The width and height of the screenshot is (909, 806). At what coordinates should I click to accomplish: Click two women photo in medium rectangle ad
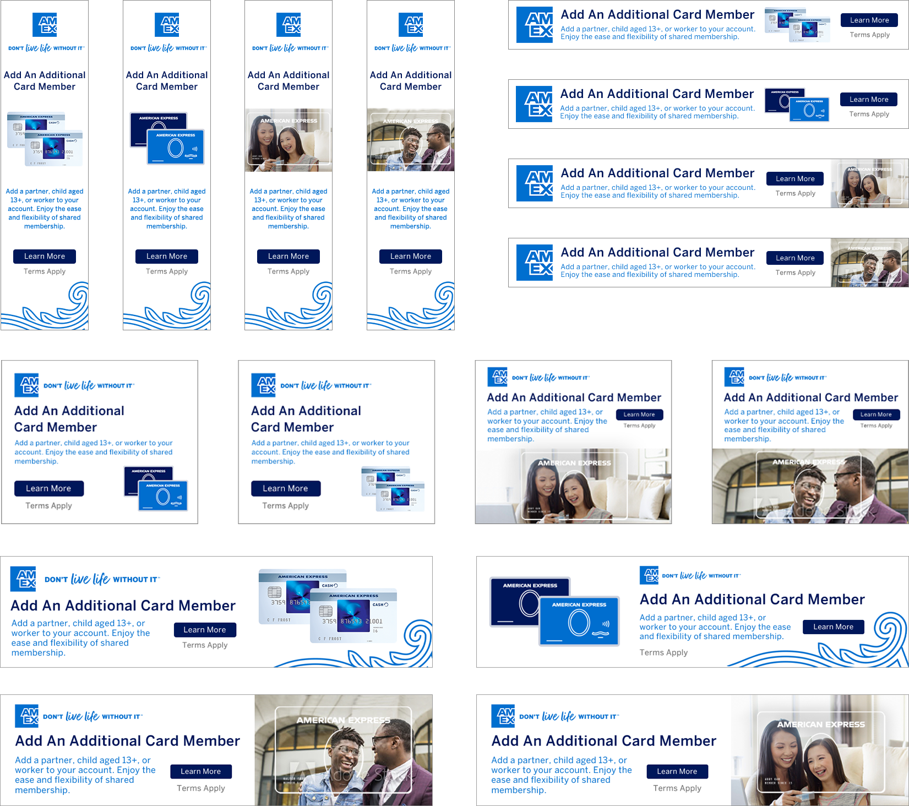click(573, 486)
